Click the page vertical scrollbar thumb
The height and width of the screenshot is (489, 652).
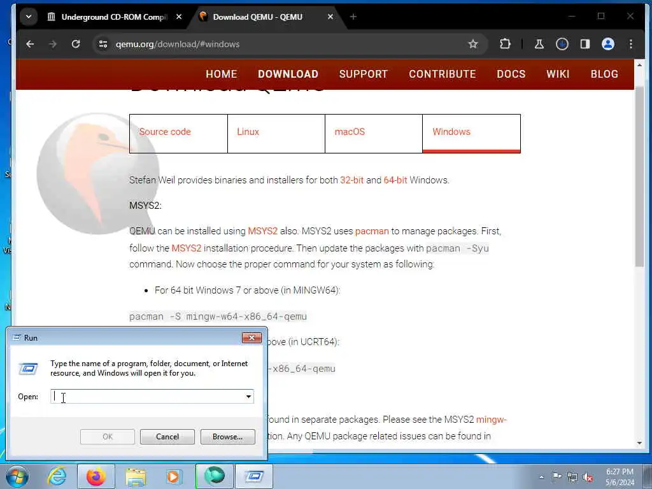coord(639,177)
